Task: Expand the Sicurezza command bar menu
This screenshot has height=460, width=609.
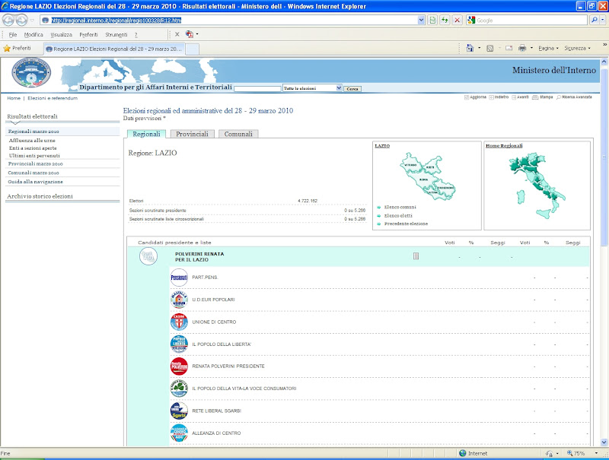Action: click(579, 48)
